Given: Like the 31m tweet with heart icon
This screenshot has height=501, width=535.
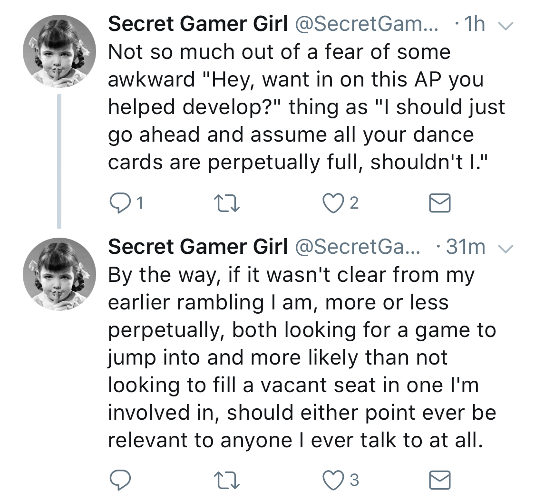Looking at the screenshot, I should tap(333, 480).
